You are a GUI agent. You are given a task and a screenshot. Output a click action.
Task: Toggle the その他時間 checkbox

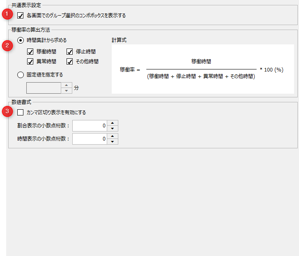click(x=69, y=62)
